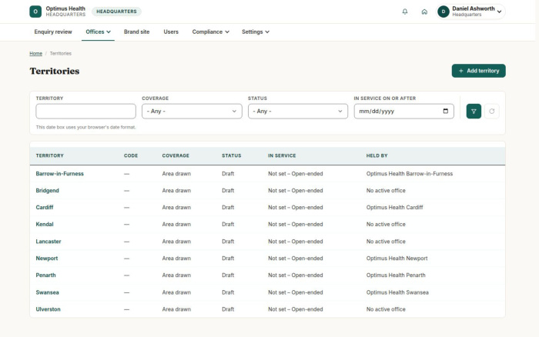Click the home icon in header

pyautogui.click(x=424, y=12)
